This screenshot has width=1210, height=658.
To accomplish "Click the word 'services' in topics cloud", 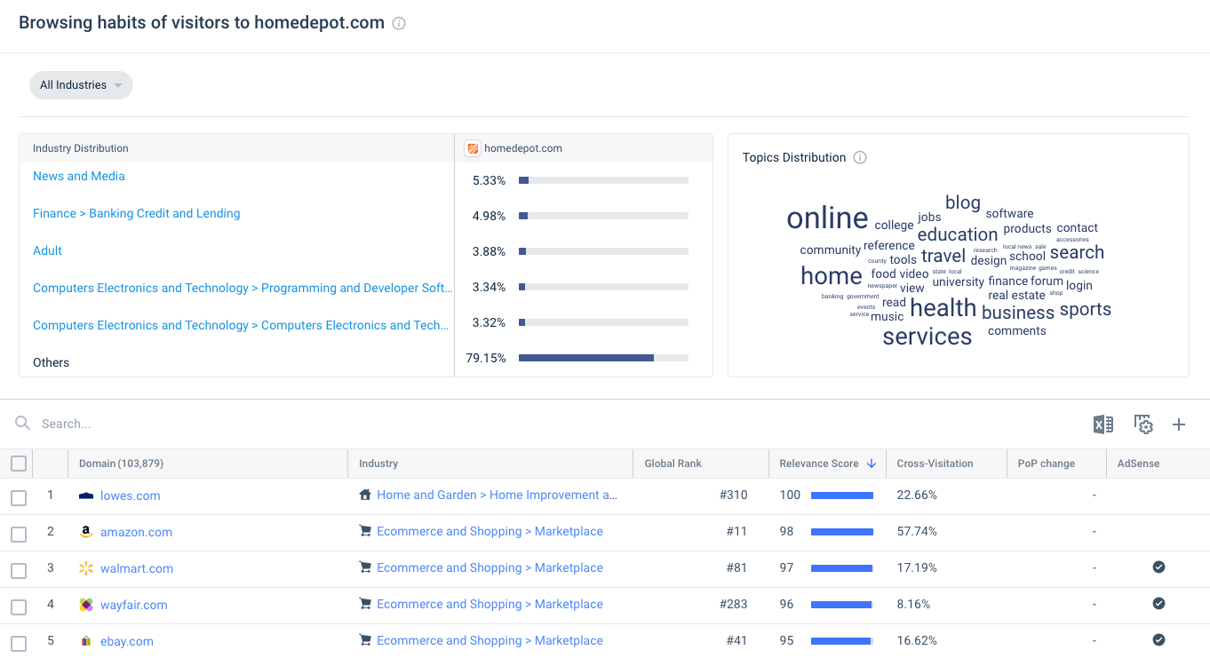I will point(927,337).
